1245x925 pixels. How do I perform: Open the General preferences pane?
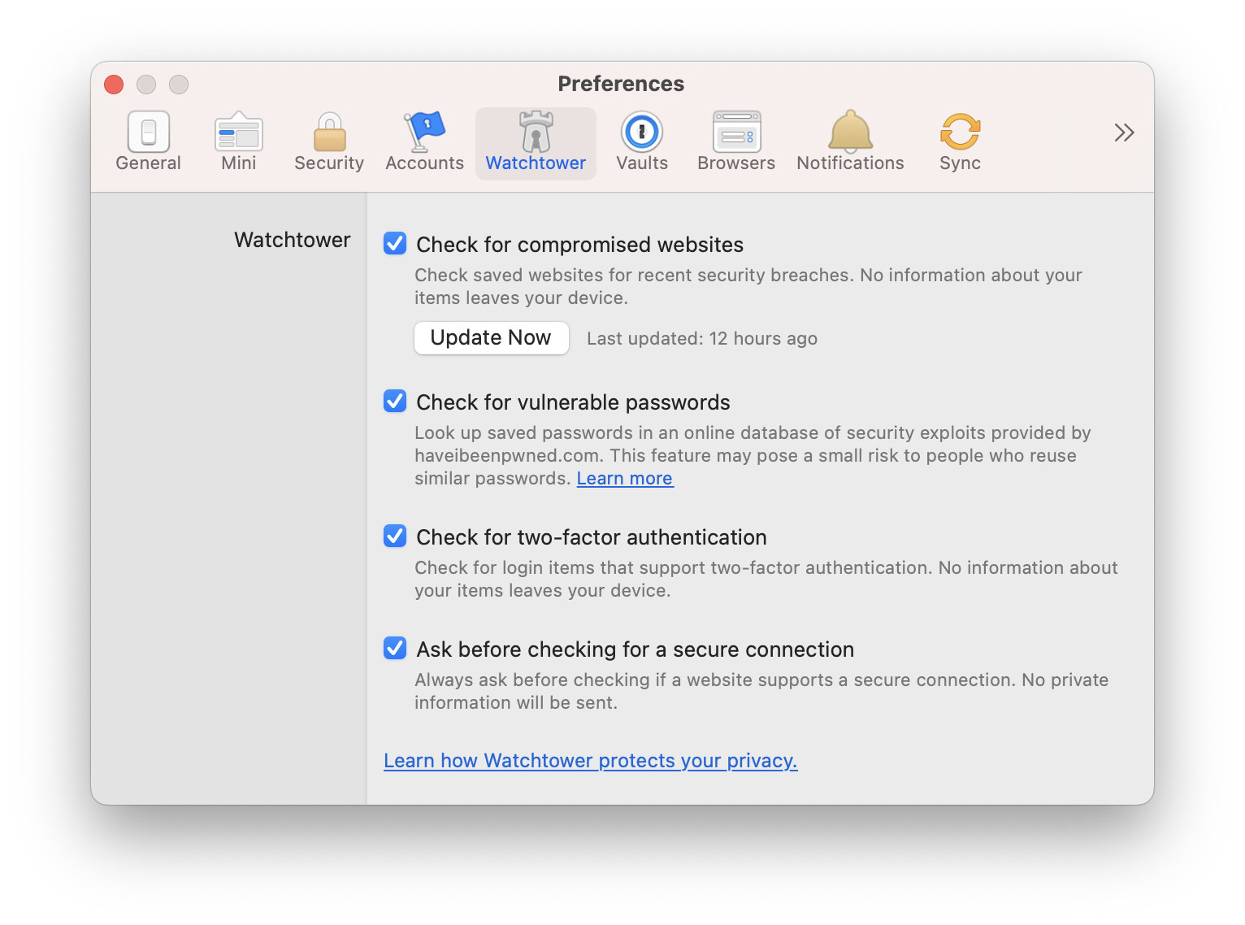point(148,142)
